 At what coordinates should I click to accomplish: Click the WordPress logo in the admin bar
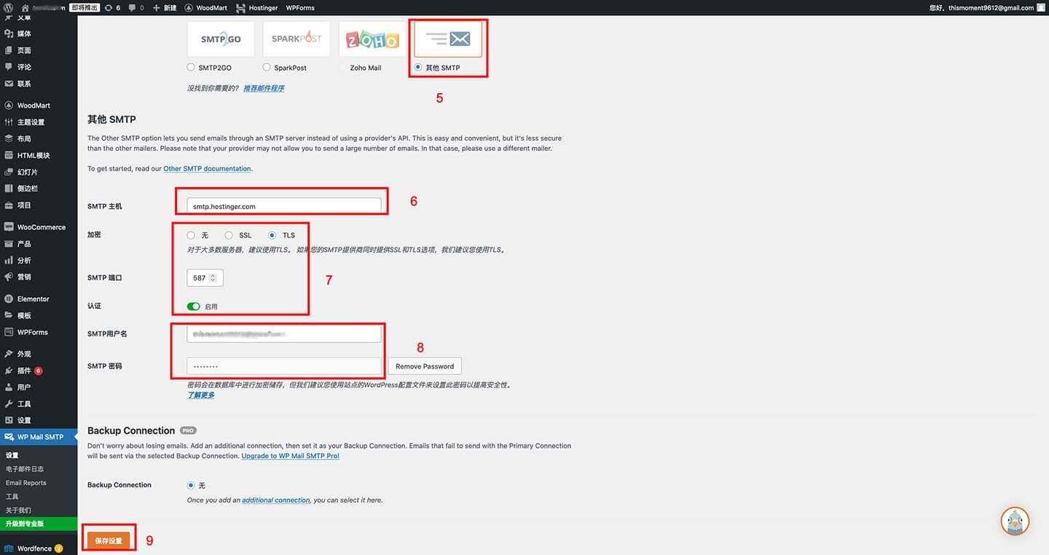(7, 7)
